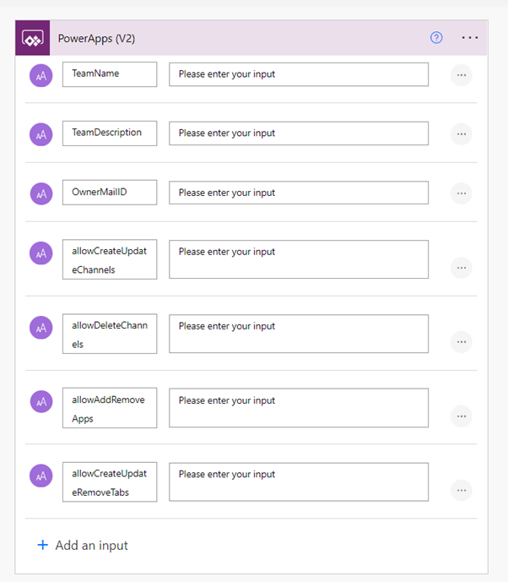Image resolution: width=508 pixels, height=582 pixels.
Task: Click the text type icon beside OwnerMailID
Action: [41, 193]
